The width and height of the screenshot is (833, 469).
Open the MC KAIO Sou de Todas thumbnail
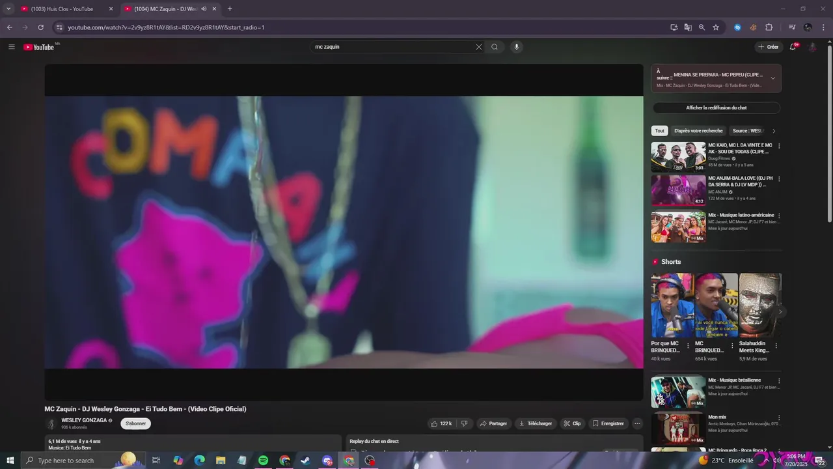pos(679,157)
